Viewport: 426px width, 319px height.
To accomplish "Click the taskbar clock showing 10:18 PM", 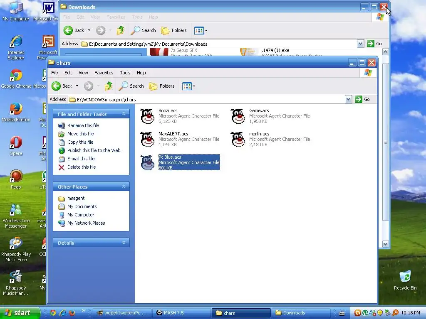I will coord(410,313).
